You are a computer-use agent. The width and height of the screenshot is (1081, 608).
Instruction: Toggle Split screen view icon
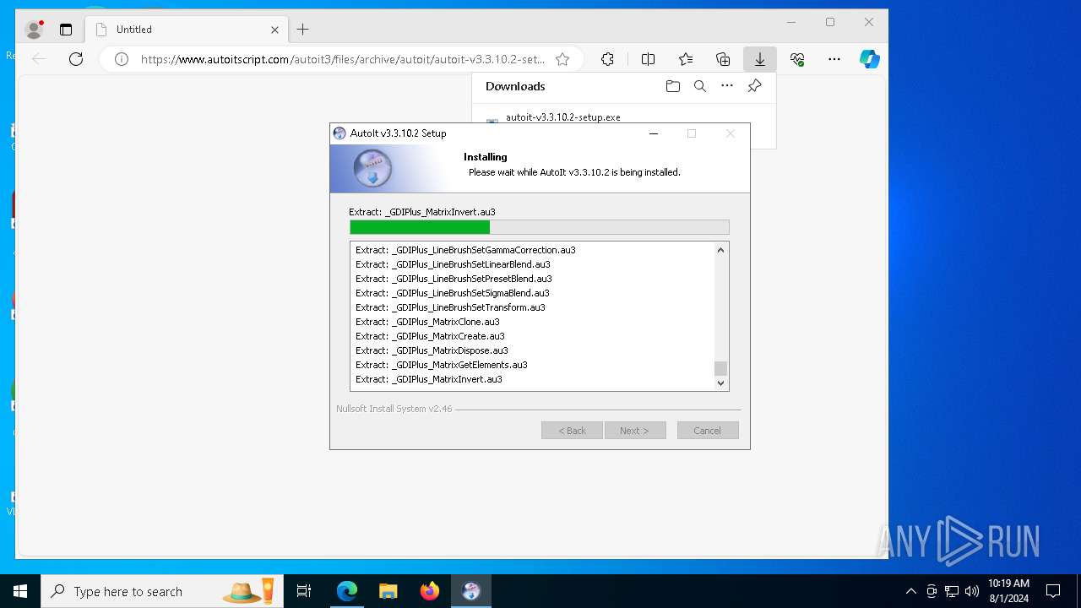tap(648, 59)
